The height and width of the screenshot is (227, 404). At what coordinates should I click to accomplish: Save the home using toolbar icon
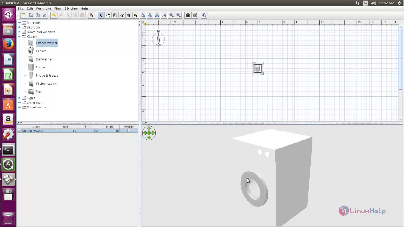pyautogui.click(x=38, y=15)
